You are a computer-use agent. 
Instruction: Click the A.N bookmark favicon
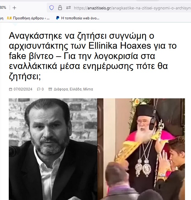9,18
